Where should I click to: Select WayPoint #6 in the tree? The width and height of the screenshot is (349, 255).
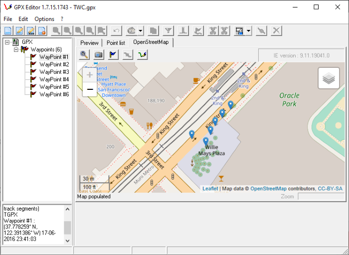click(x=54, y=94)
